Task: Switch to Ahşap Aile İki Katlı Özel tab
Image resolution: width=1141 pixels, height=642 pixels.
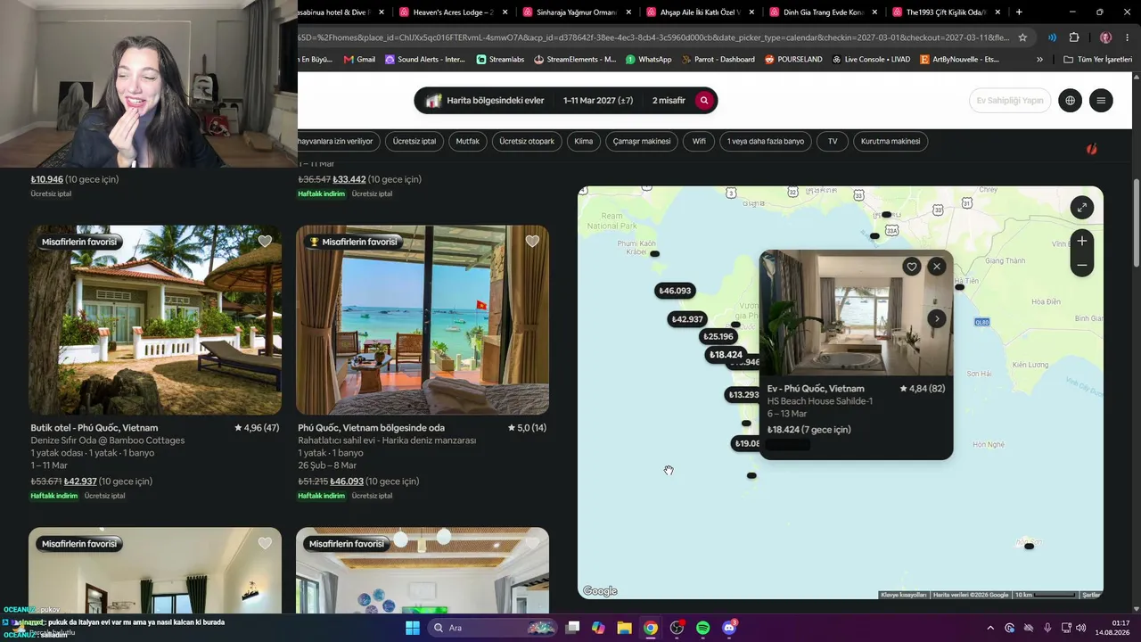Action: (698, 12)
